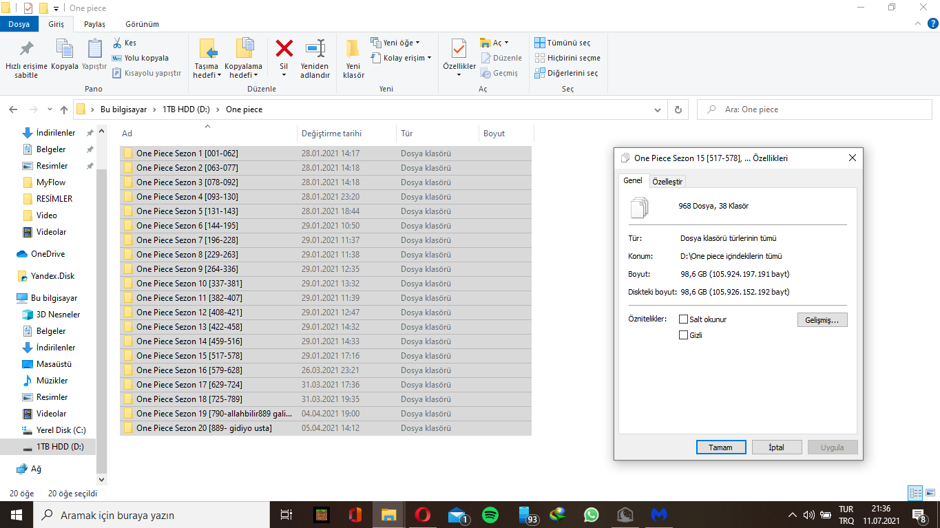The height and width of the screenshot is (528, 940).
Task: Open the Dosya menu tab
Action: [x=19, y=24]
